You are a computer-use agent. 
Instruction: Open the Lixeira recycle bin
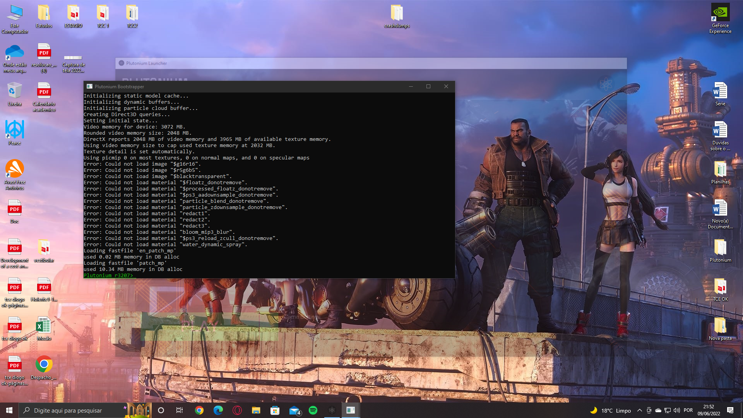click(15, 94)
